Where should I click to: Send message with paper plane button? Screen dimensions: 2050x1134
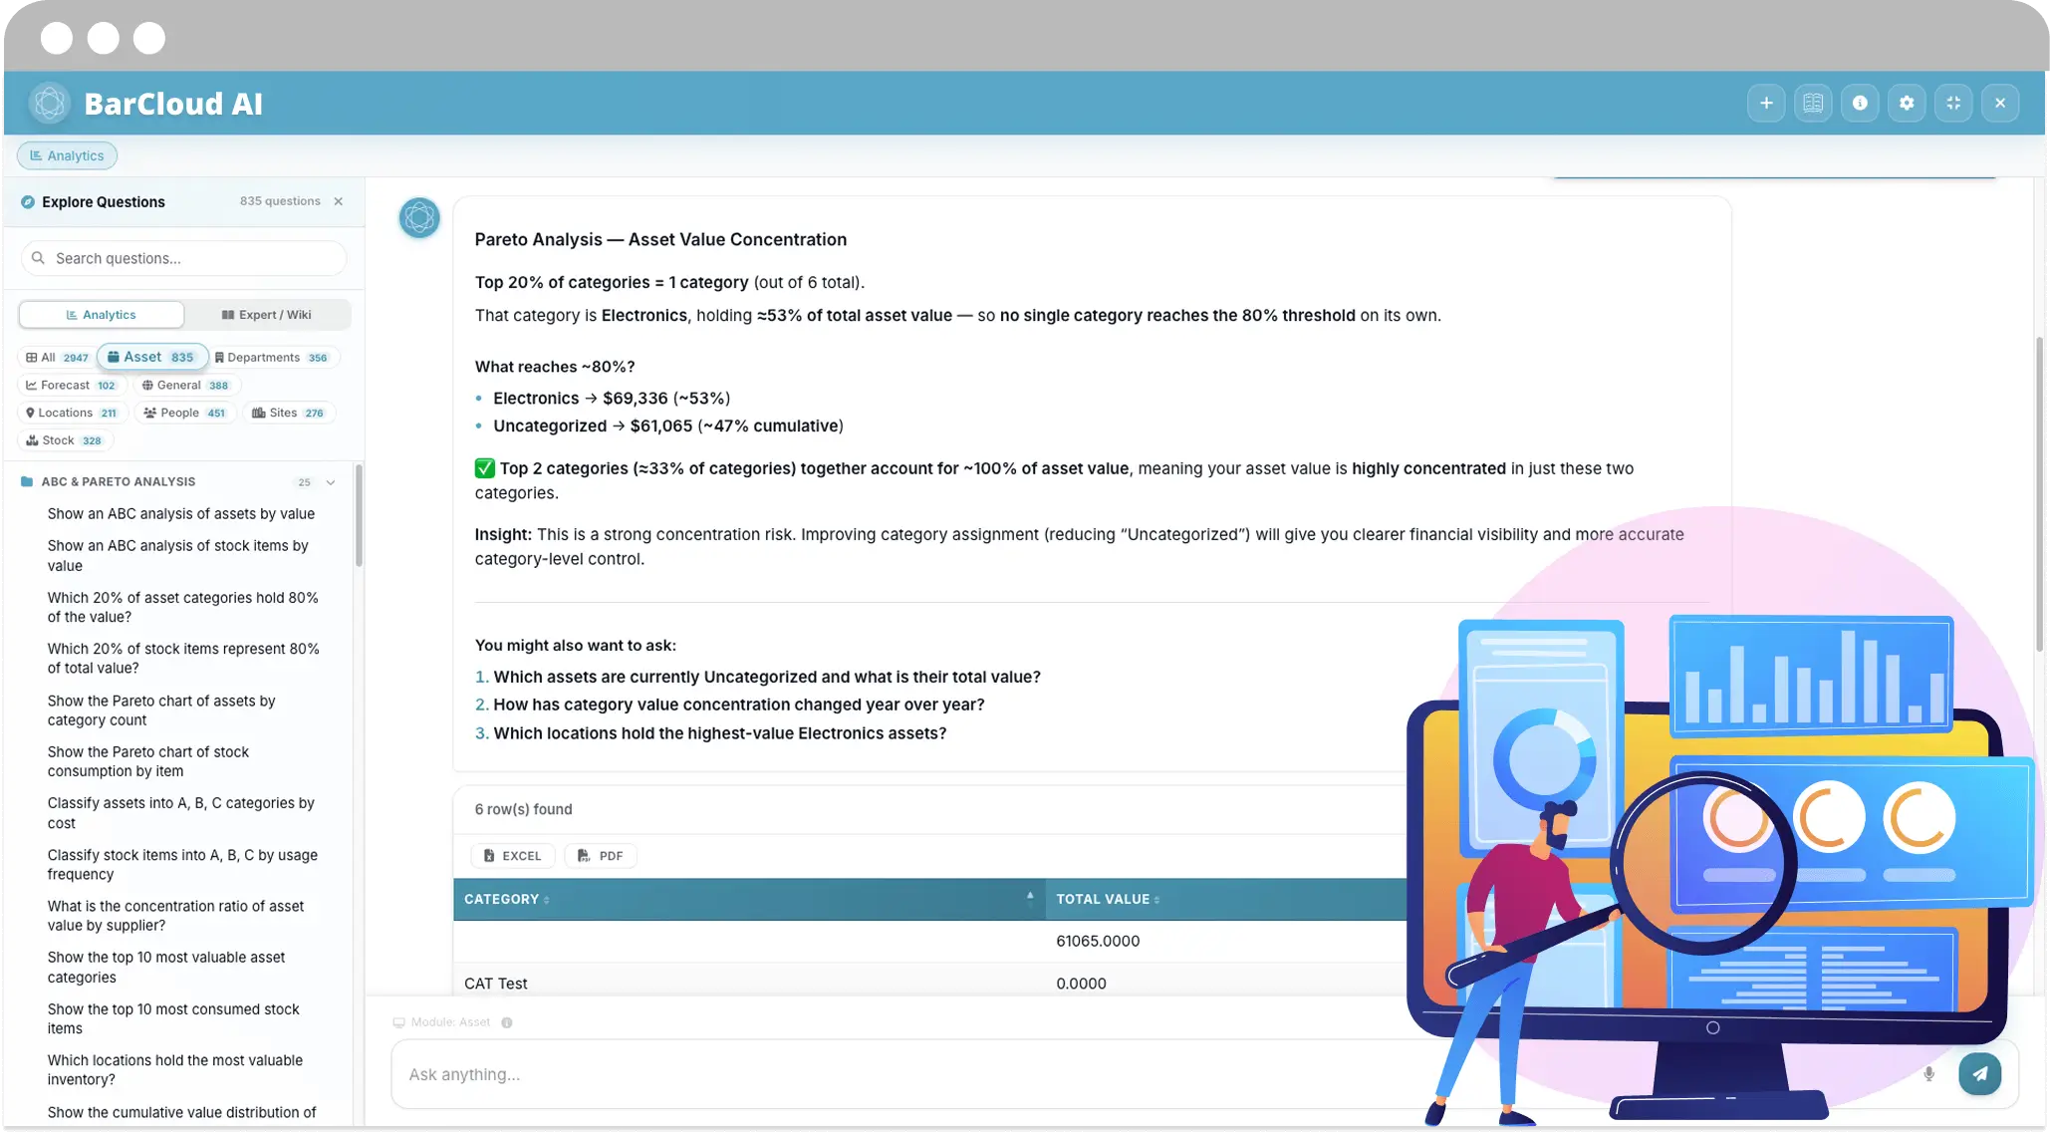[x=1980, y=1074]
